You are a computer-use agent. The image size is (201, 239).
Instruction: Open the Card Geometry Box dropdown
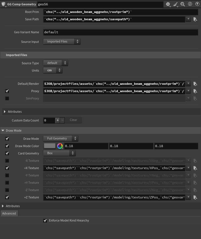59,153
